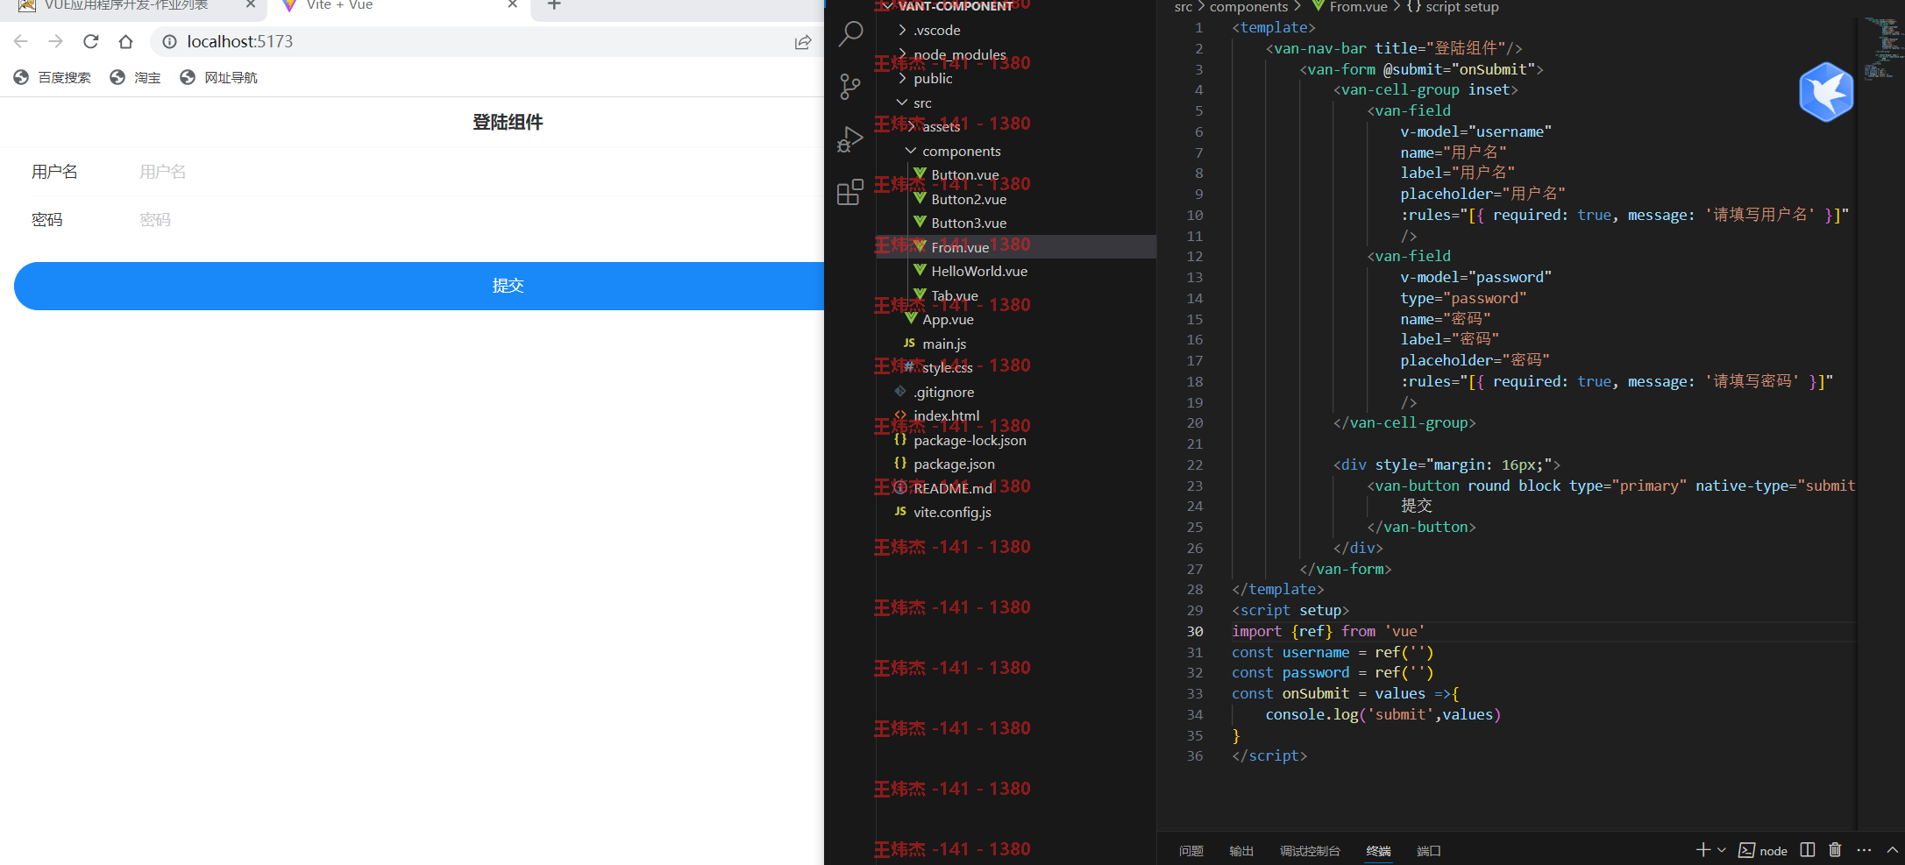The width and height of the screenshot is (1905, 865).
Task: Open package-lock.json in the explorer
Action: coord(970,441)
